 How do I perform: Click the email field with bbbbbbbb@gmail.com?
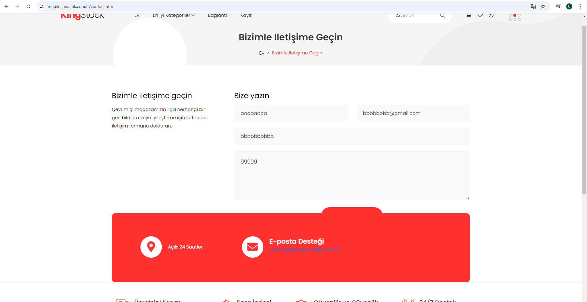coord(413,113)
